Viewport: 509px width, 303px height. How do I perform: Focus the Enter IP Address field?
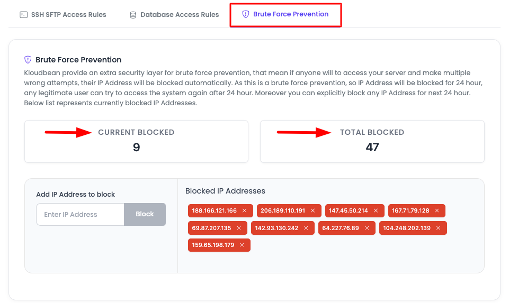80,215
